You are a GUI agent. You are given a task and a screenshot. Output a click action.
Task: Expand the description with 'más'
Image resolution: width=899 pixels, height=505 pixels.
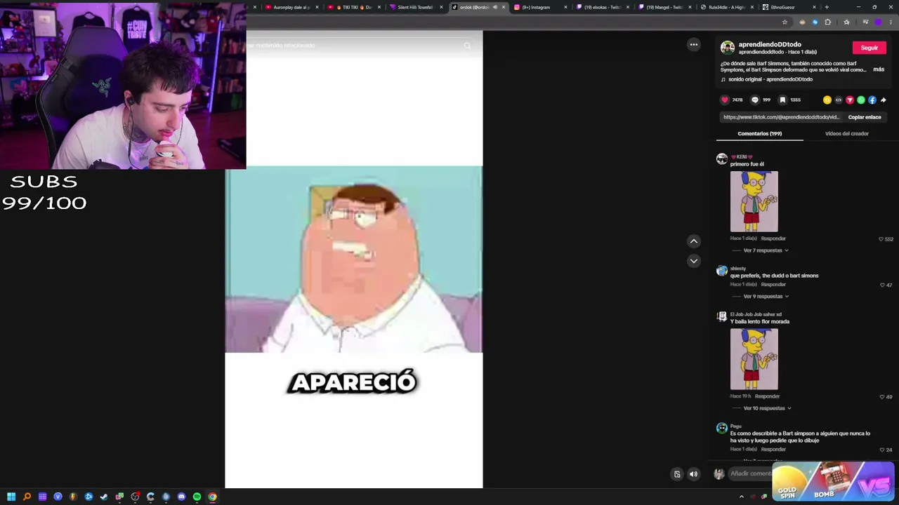pyautogui.click(x=879, y=69)
